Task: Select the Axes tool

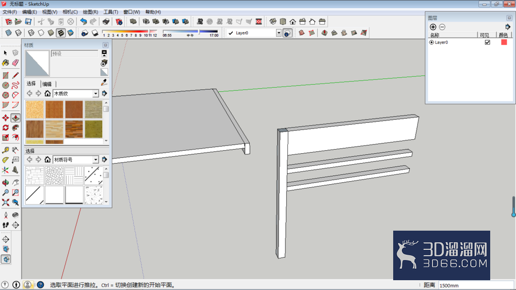Action: click(x=6, y=170)
